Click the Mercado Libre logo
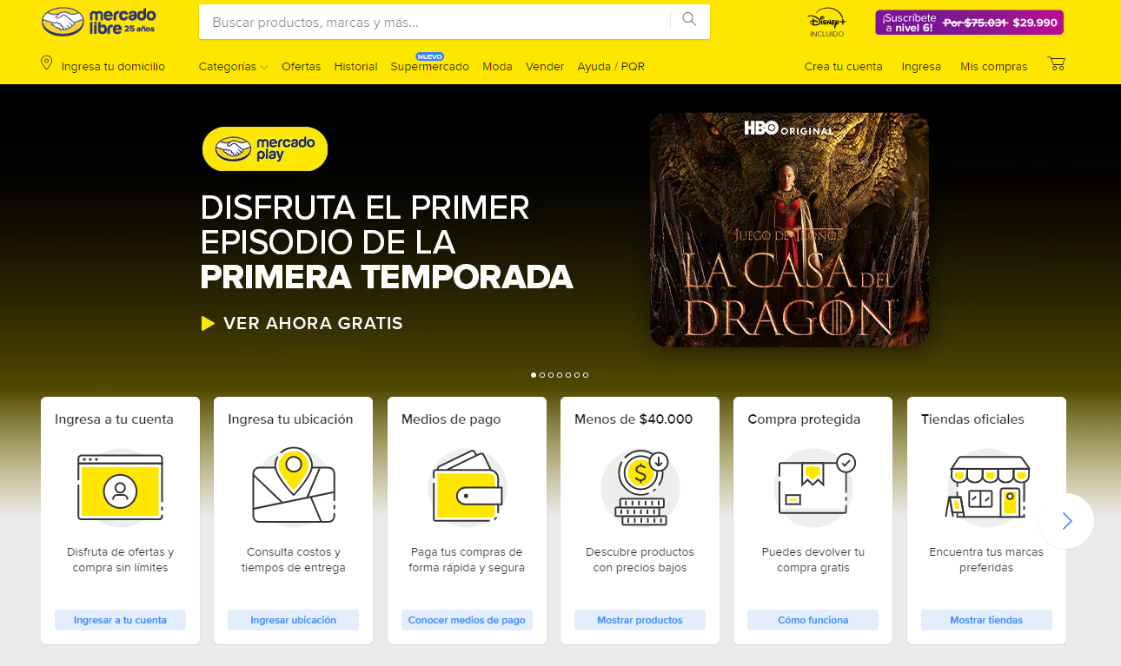1121x666 pixels. (x=99, y=22)
